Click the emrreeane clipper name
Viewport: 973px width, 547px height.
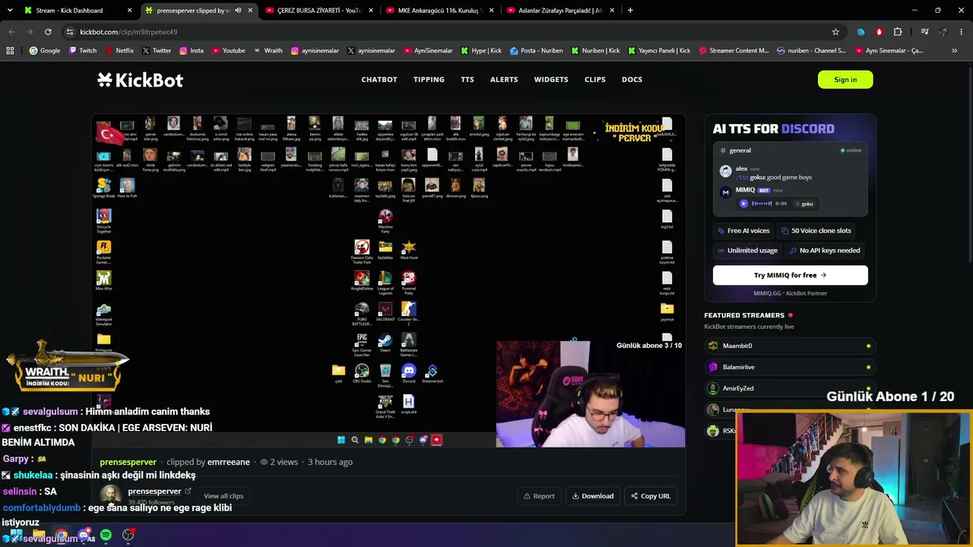point(229,462)
